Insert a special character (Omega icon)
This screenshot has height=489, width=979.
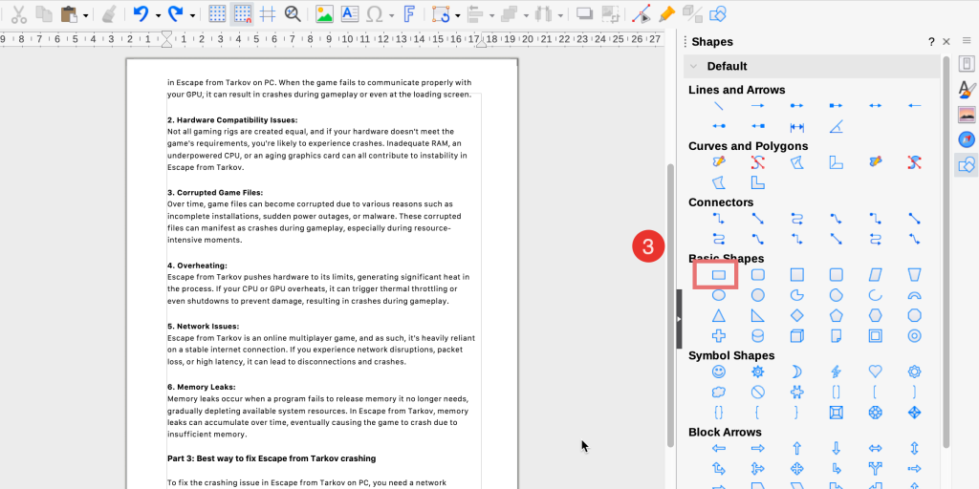374,13
